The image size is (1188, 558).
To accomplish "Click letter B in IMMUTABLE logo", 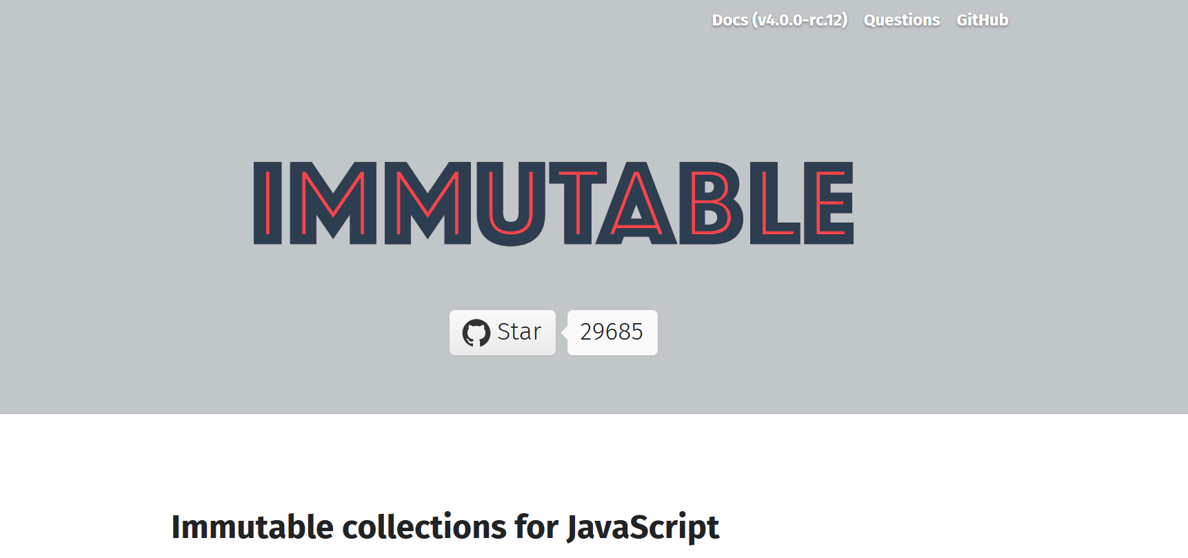I will pos(710,203).
